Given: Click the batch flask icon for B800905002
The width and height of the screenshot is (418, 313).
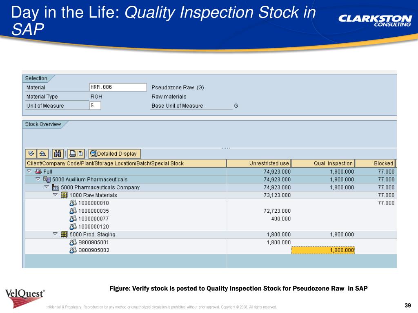Looking at the screenshot, I should click(73, 250).
